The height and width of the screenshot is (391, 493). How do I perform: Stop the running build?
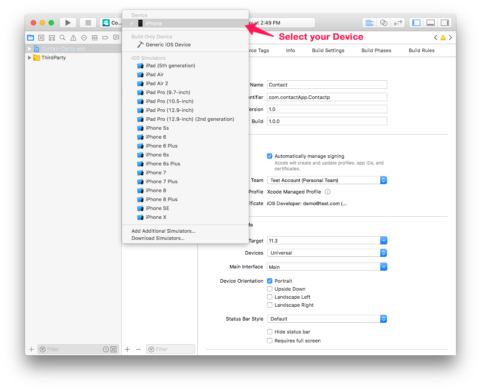click(88, 23)
